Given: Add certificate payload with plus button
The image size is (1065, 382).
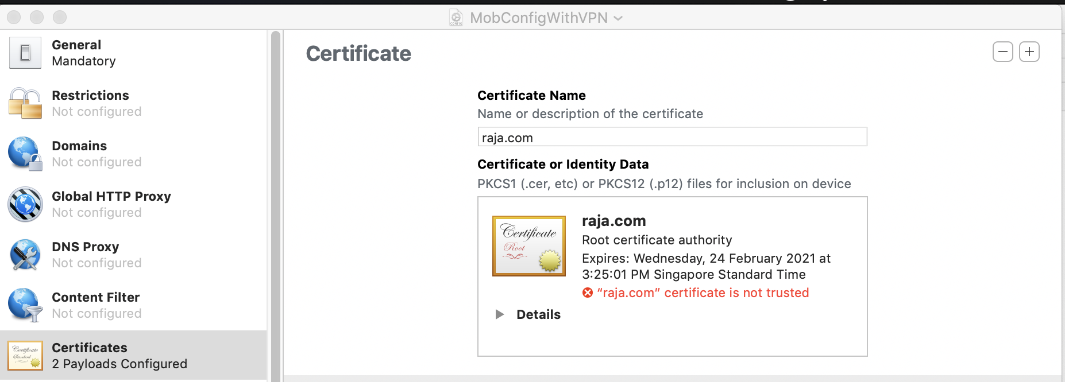Looking at the screenshot, I should [x=1029, y=52].
